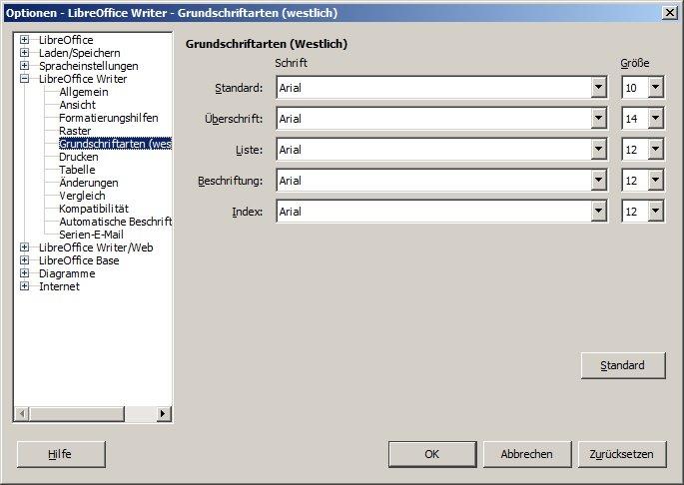
Task: Expand the Laden/Speichern tree node
Action: click(x=24, y=53)
